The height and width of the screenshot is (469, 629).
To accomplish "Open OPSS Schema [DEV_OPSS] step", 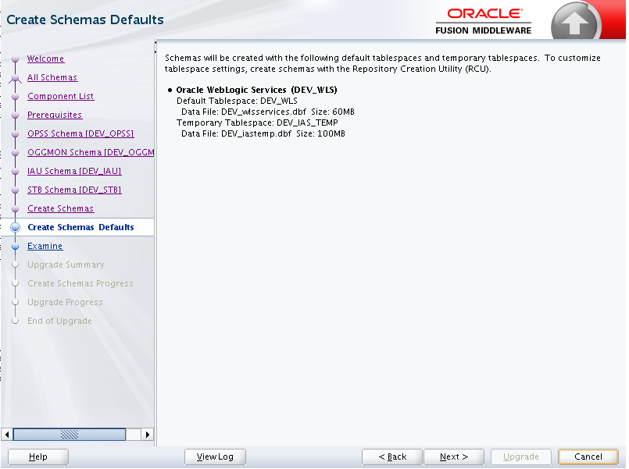I will click(80, 133).
